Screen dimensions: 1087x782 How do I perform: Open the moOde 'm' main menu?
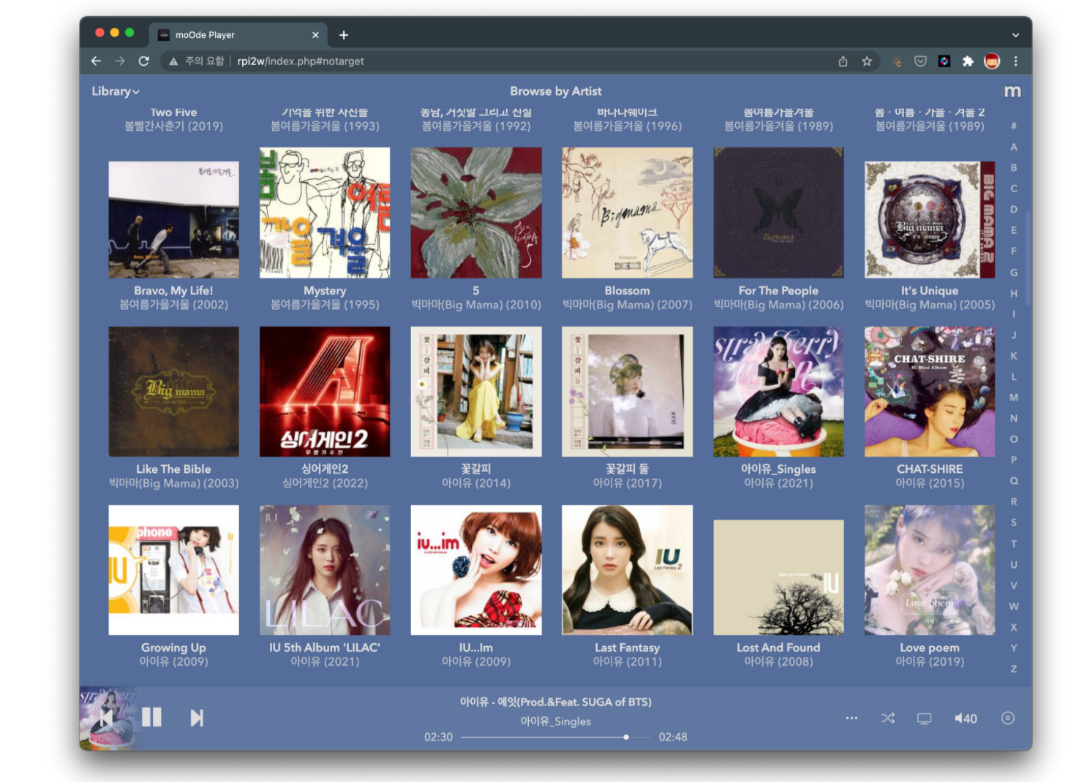pos(1012,91)
